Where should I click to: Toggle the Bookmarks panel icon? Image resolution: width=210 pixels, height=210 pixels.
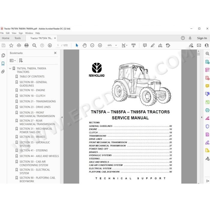click(3, 64)
